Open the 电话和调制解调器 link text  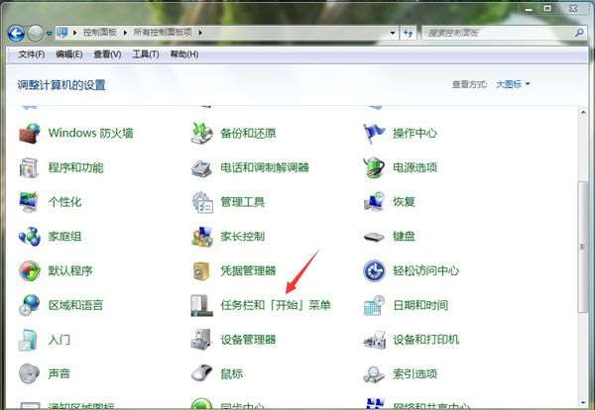coord(265,167)
